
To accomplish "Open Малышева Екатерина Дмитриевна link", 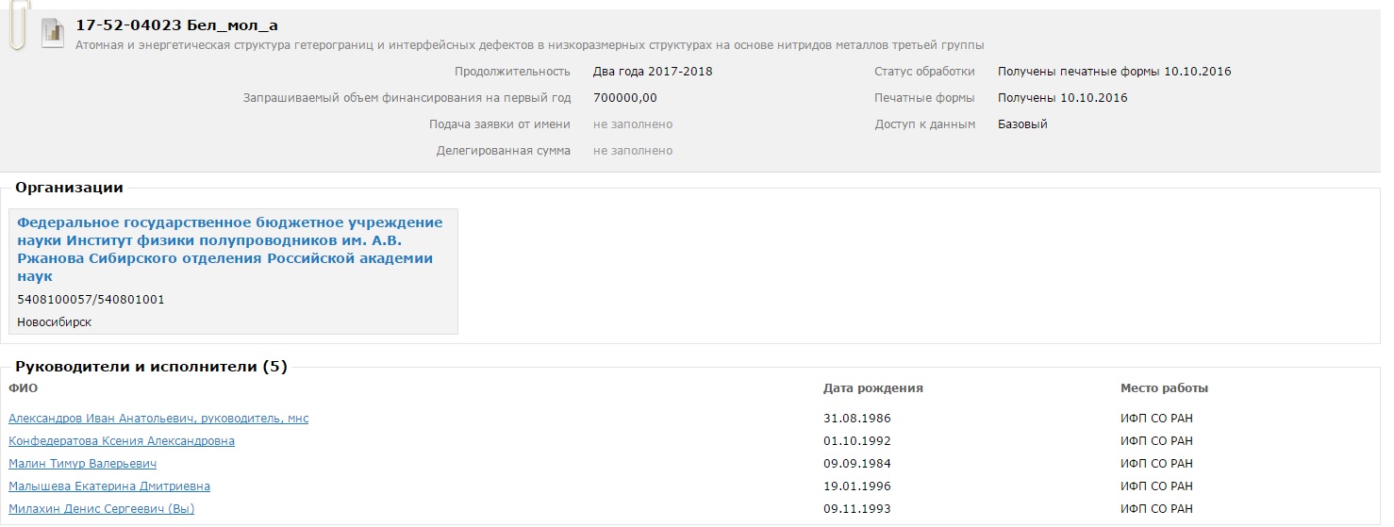I will (x=109, y=486).
